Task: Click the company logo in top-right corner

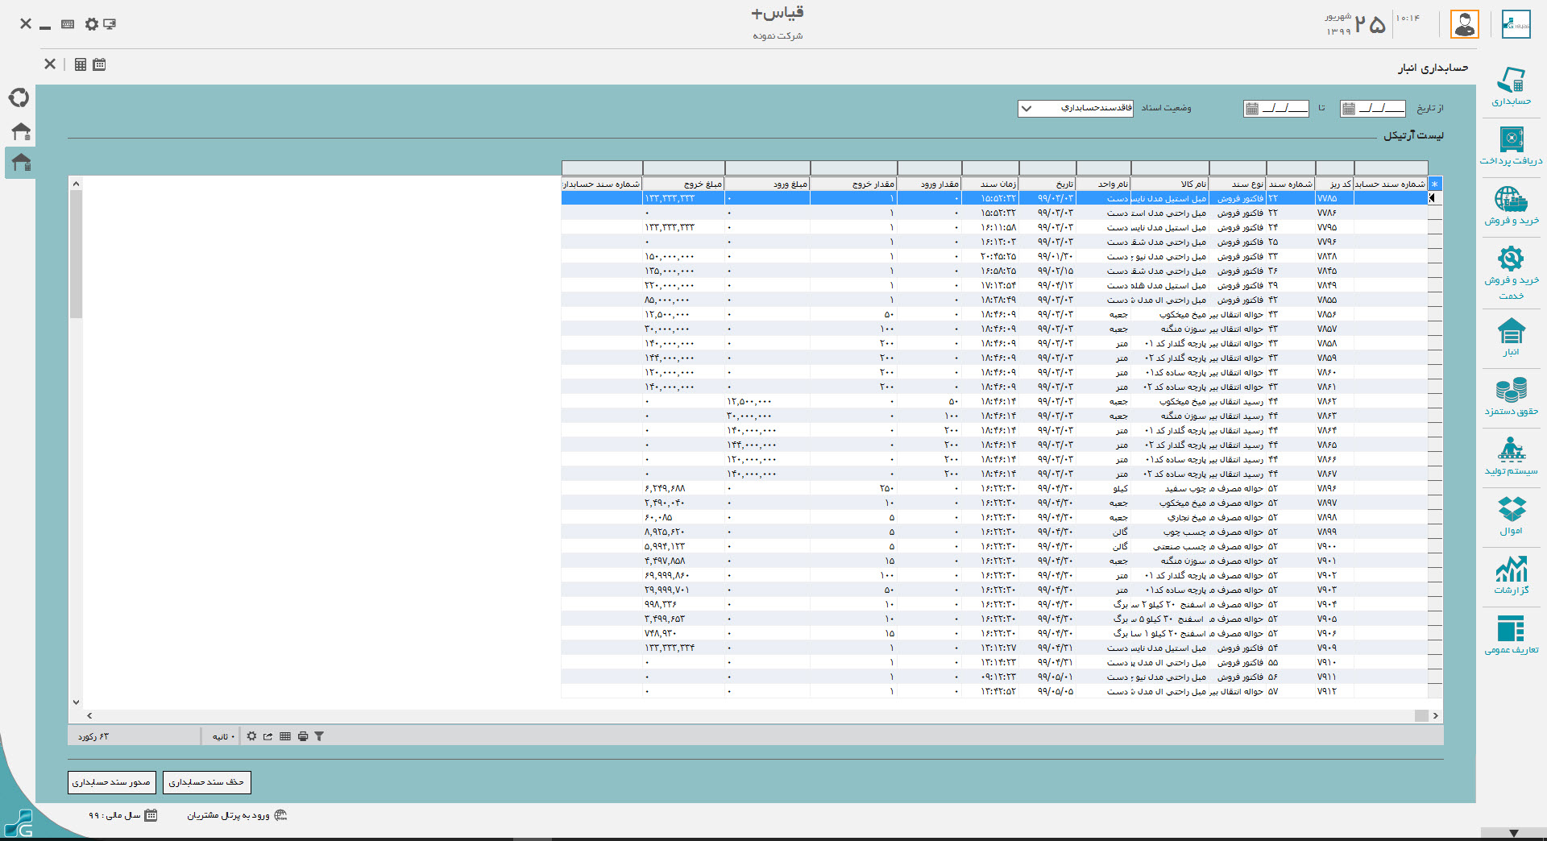Action: point(1516,24)
